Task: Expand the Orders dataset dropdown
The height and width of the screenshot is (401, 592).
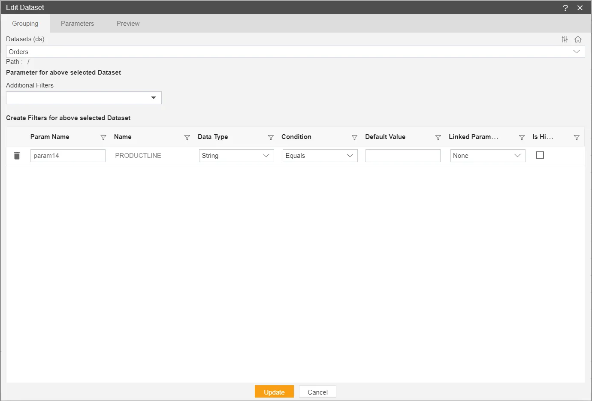Action: pyautogui.click(x=576, y=52)
